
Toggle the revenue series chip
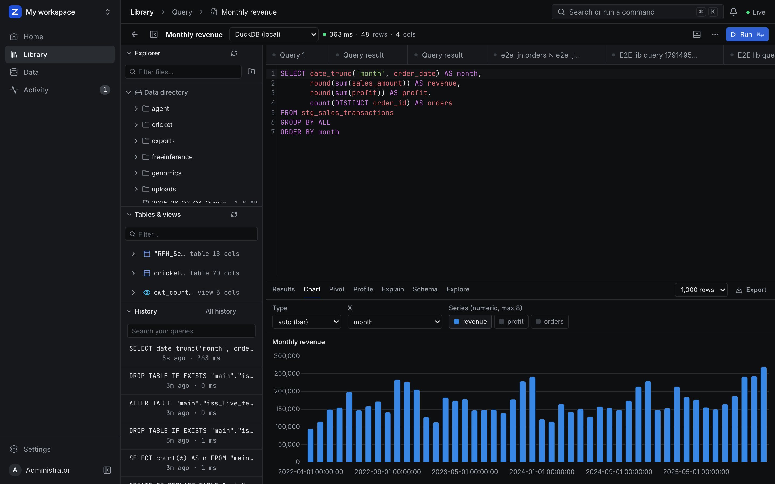pos(470,321)
